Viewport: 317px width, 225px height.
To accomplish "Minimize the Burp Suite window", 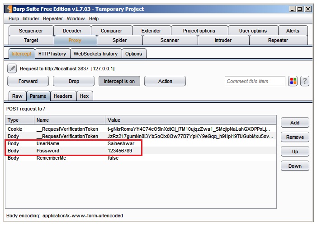I will coord(292,9).
